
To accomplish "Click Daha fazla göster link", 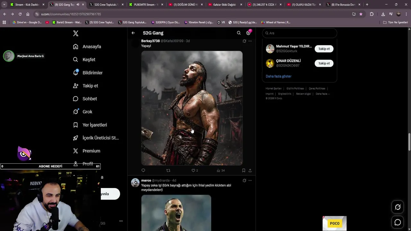I will 278,76.
